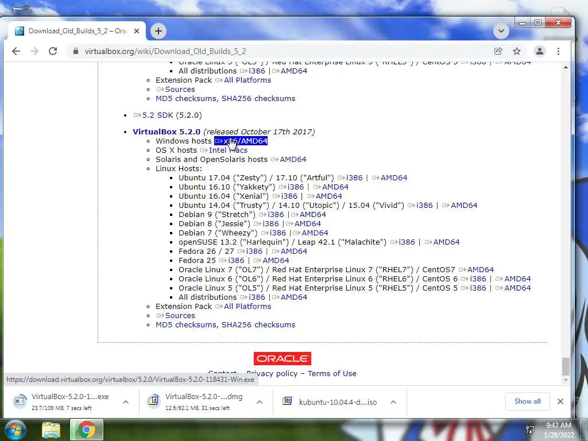Click the Chrome taskbar icon
588x441 pixels.
[x=87, y=430]
